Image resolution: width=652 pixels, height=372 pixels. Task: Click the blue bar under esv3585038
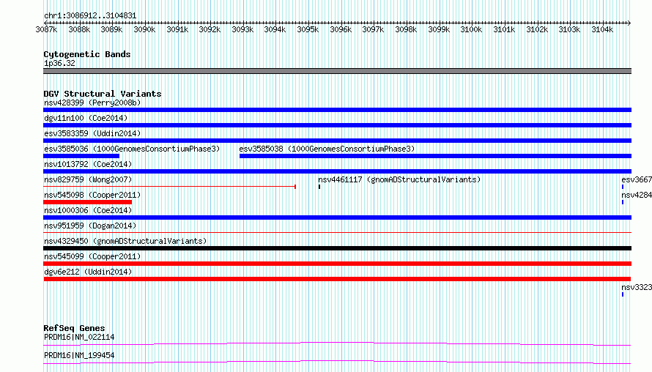435,156
